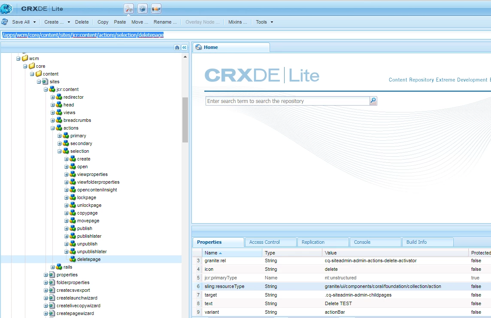Expand the primary tree node
The width and height of the screenshot is (491, 318).
60,136
